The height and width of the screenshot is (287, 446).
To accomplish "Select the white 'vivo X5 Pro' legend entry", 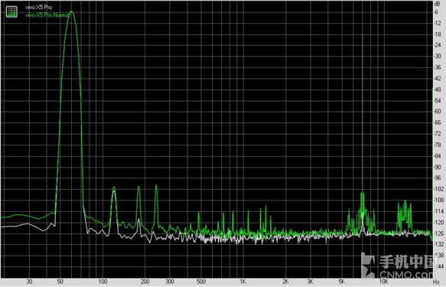I will click(x=39, y=8).
